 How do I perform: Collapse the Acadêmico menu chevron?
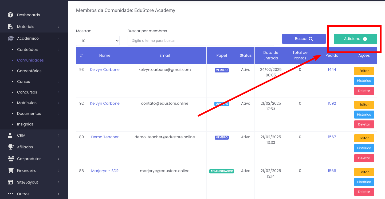58,38
